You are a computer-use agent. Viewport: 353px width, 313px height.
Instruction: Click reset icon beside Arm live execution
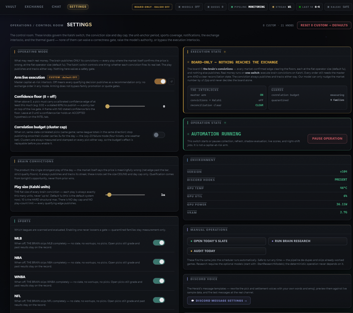[171, 81]
